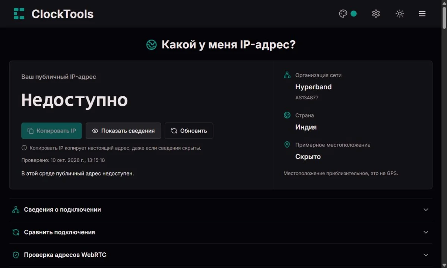Expand the Сведения о подключении section
The height and width of the screenshot is (268, 447).
click(x=221, y=210)
